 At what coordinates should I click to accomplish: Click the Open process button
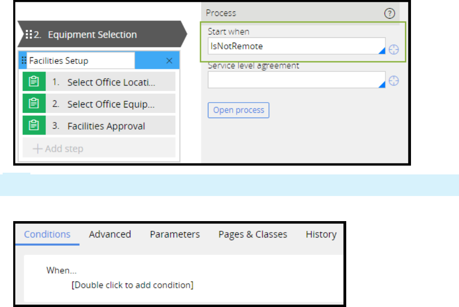coord(238,110)
